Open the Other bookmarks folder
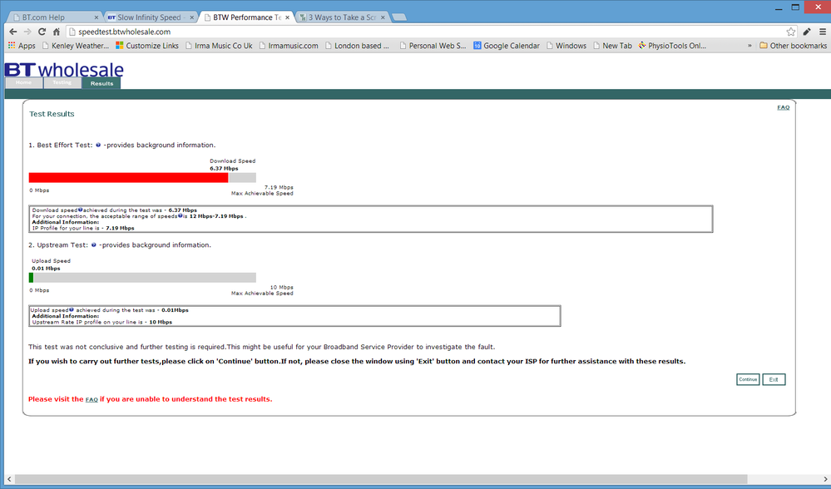Viewport: 831px width, 489px height. coord(793,46)
